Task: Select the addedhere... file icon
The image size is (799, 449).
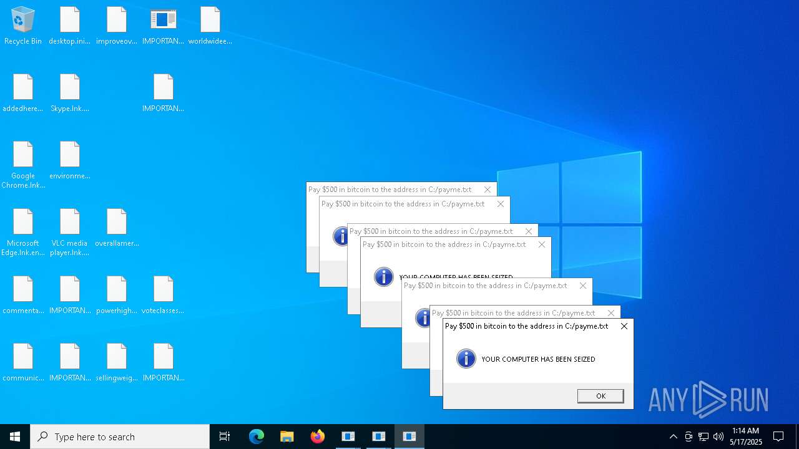Action: (x=23, y=93)
